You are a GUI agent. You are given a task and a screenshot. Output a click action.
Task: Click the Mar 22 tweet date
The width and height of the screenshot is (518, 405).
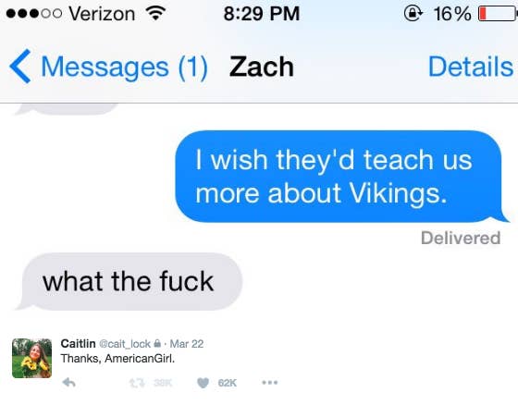[187, 344]
